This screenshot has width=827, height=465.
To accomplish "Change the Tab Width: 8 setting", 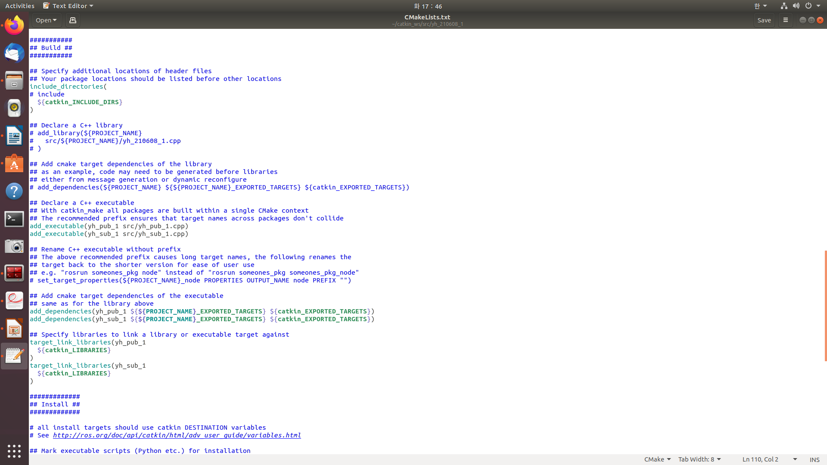I will point(699,459).
